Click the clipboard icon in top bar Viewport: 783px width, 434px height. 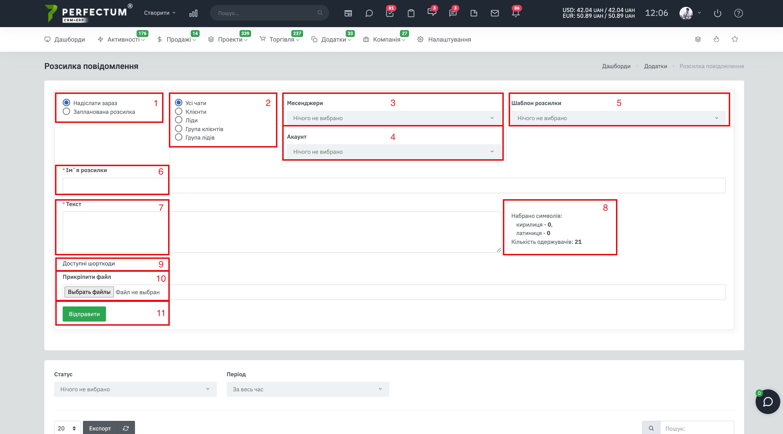click(x=411, y=13)
